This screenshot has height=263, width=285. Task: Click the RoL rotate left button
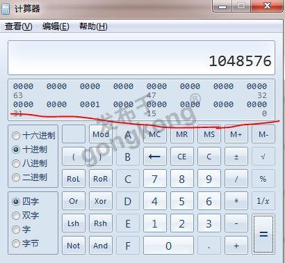pyautogui.click(x=74, y=179)
